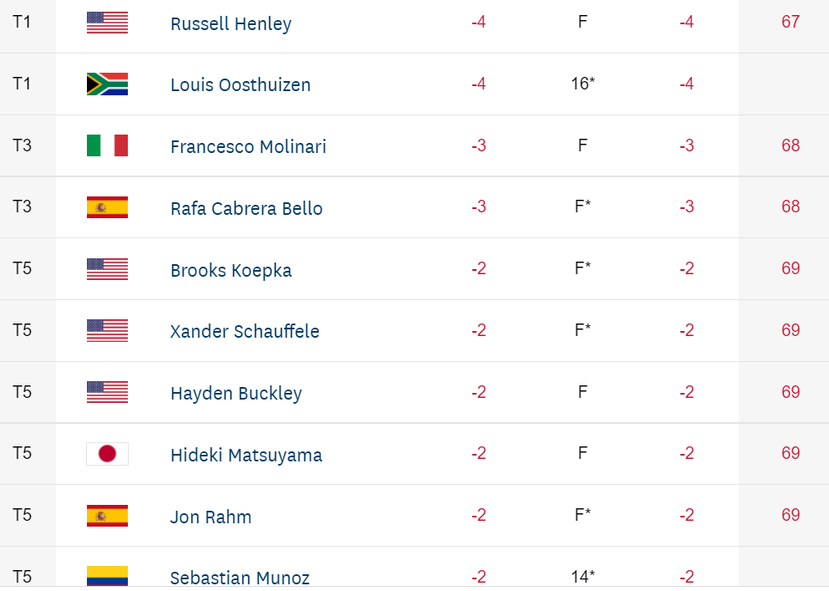Screen dimensions: 829x591
Task: View Brooks Koepka's player details
Action: [231, 271]
